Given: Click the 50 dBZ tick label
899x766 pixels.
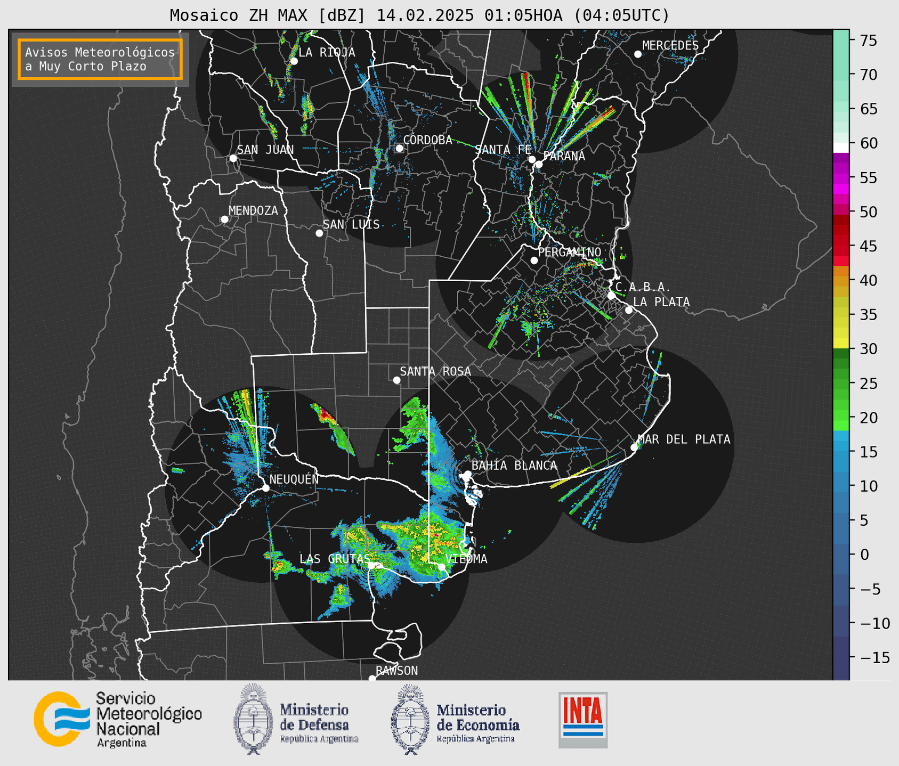Looking at the screenshot, I should tap(869, 212).
